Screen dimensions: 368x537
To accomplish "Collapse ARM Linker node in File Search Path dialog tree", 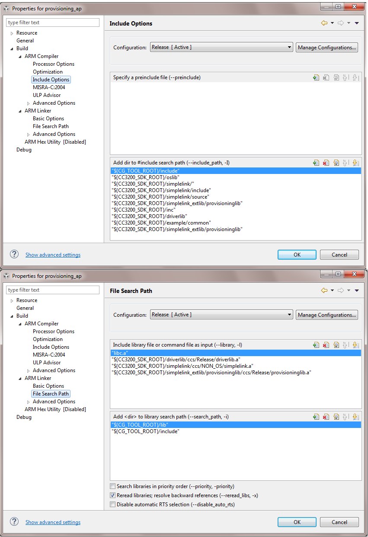I will [x=20, y=379].
